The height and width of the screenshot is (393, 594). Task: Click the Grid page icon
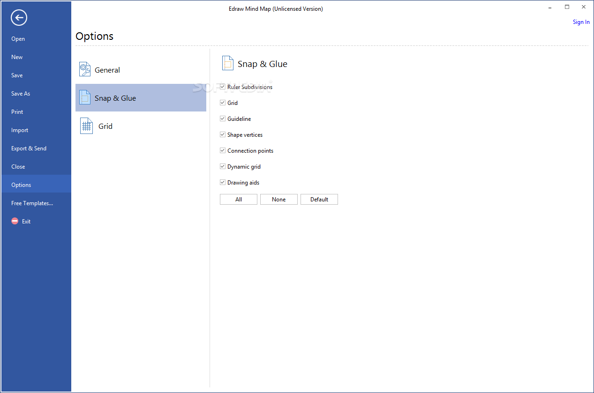click(x=86, y=126)
